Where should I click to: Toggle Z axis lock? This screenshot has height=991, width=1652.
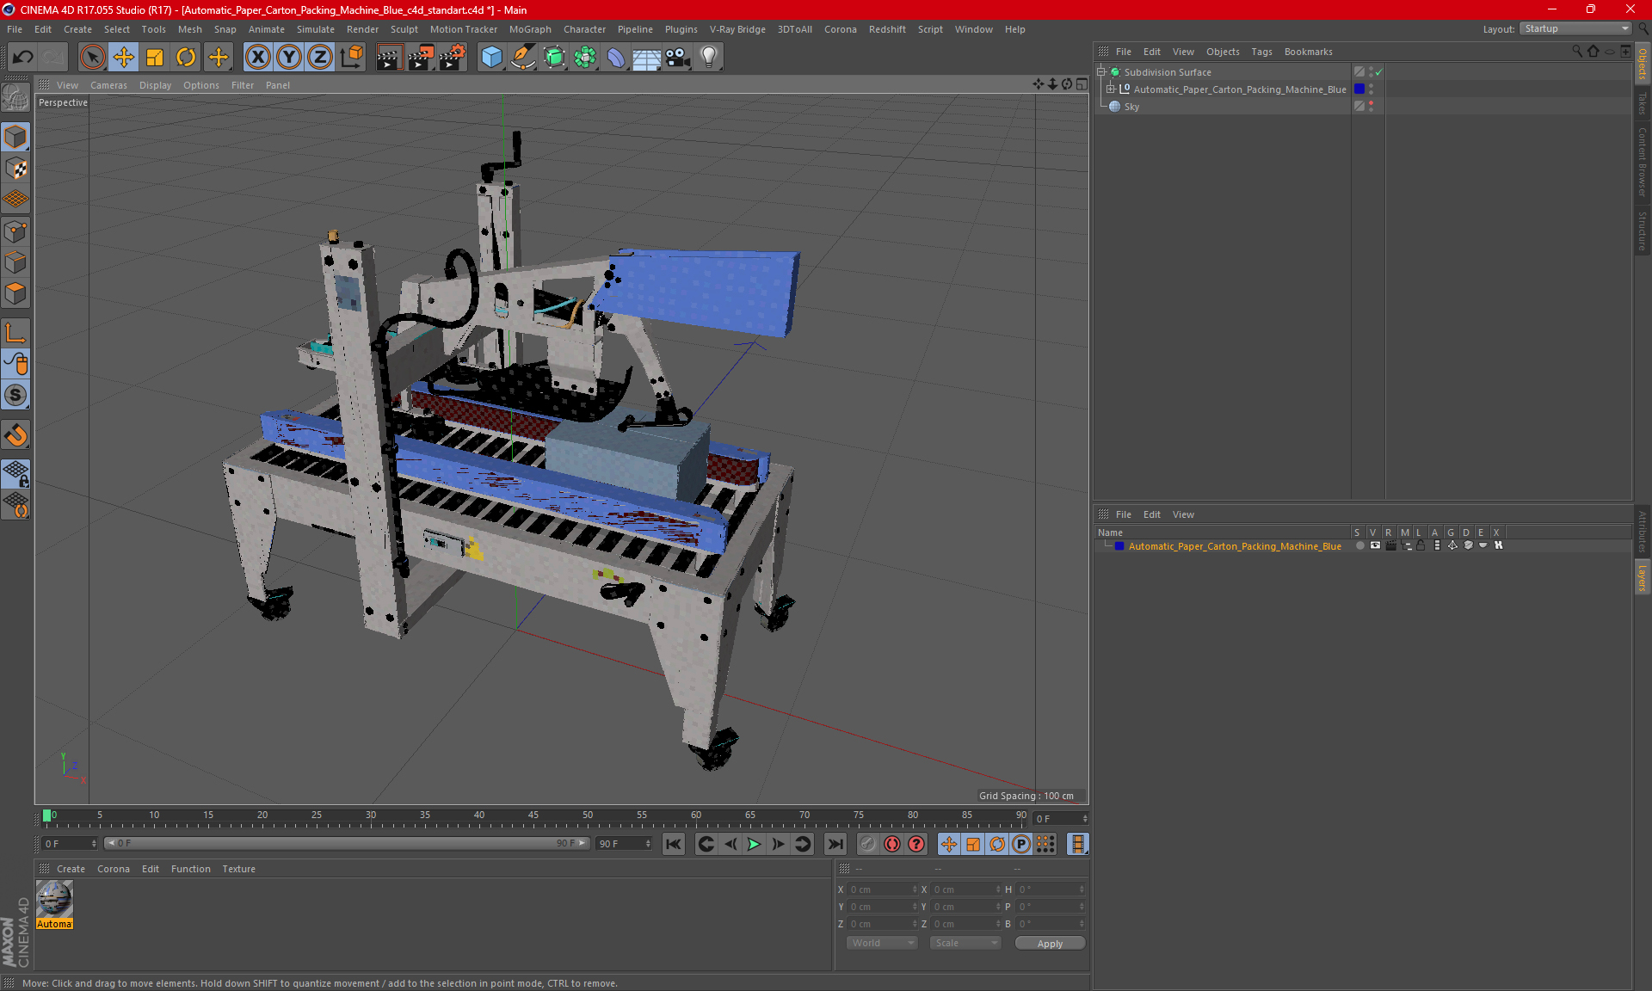tap(320, 58)
